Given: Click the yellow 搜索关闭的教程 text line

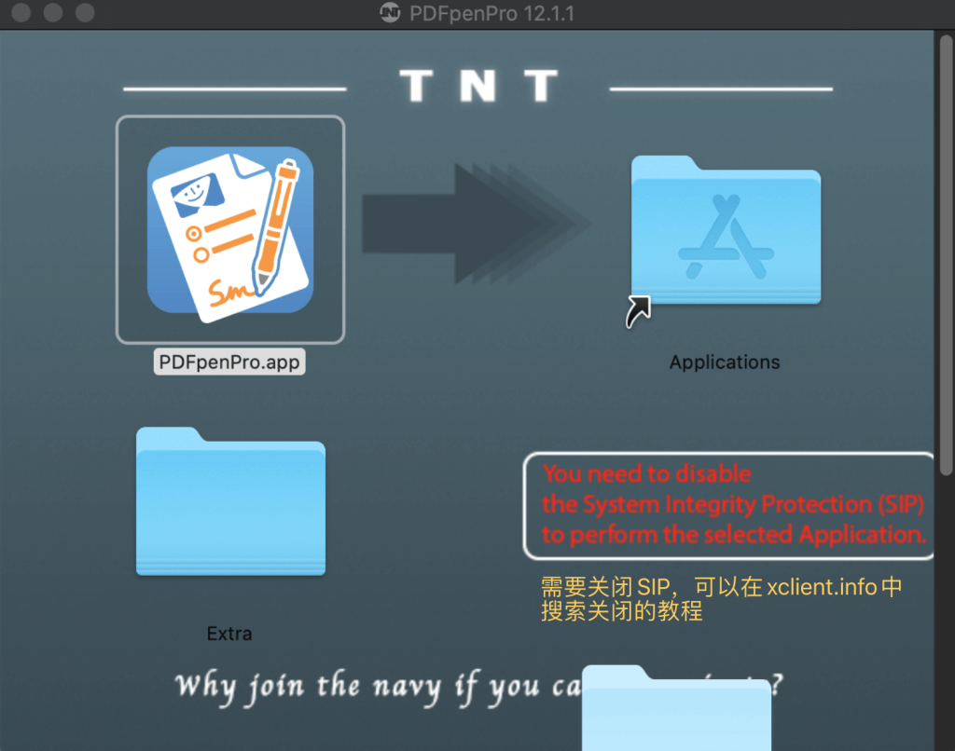Looking at the screenshot, I should coord(621,612).
